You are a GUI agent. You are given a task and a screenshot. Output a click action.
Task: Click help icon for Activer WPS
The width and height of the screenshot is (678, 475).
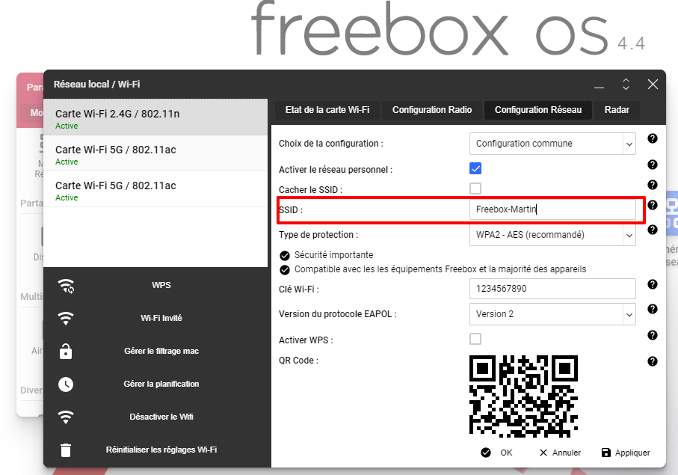click(653, 335)
